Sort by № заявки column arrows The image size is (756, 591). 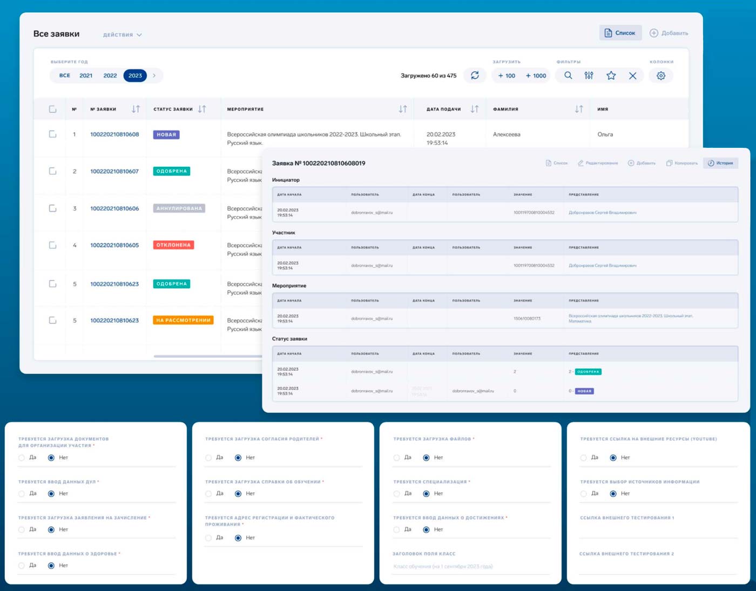tap(136, 109)
